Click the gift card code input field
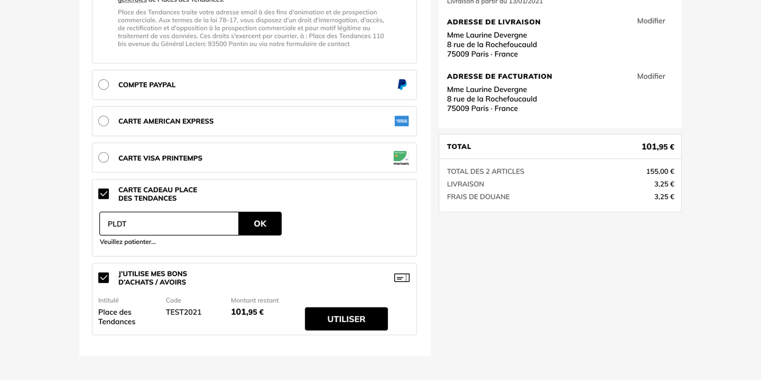 tap(169, 224)
